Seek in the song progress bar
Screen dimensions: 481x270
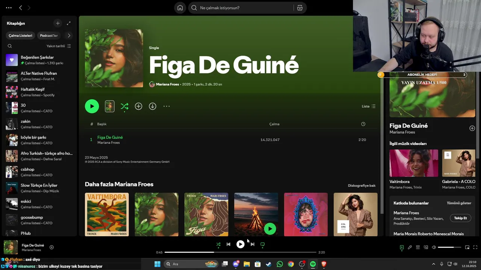coord(240,252)
